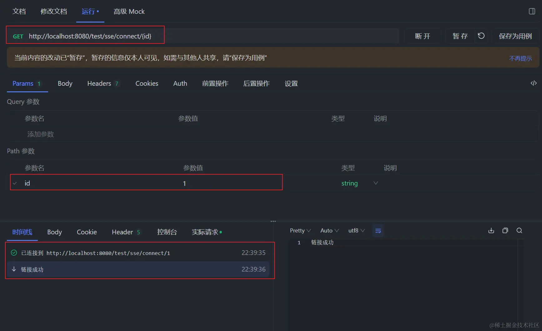Click the 添加参数 query parameter field
The height and width of the screenshot is (331, 542).
[x=41, y=134]
